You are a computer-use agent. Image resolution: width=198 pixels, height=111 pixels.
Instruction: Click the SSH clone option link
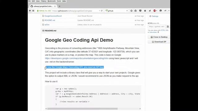[167, 30]
